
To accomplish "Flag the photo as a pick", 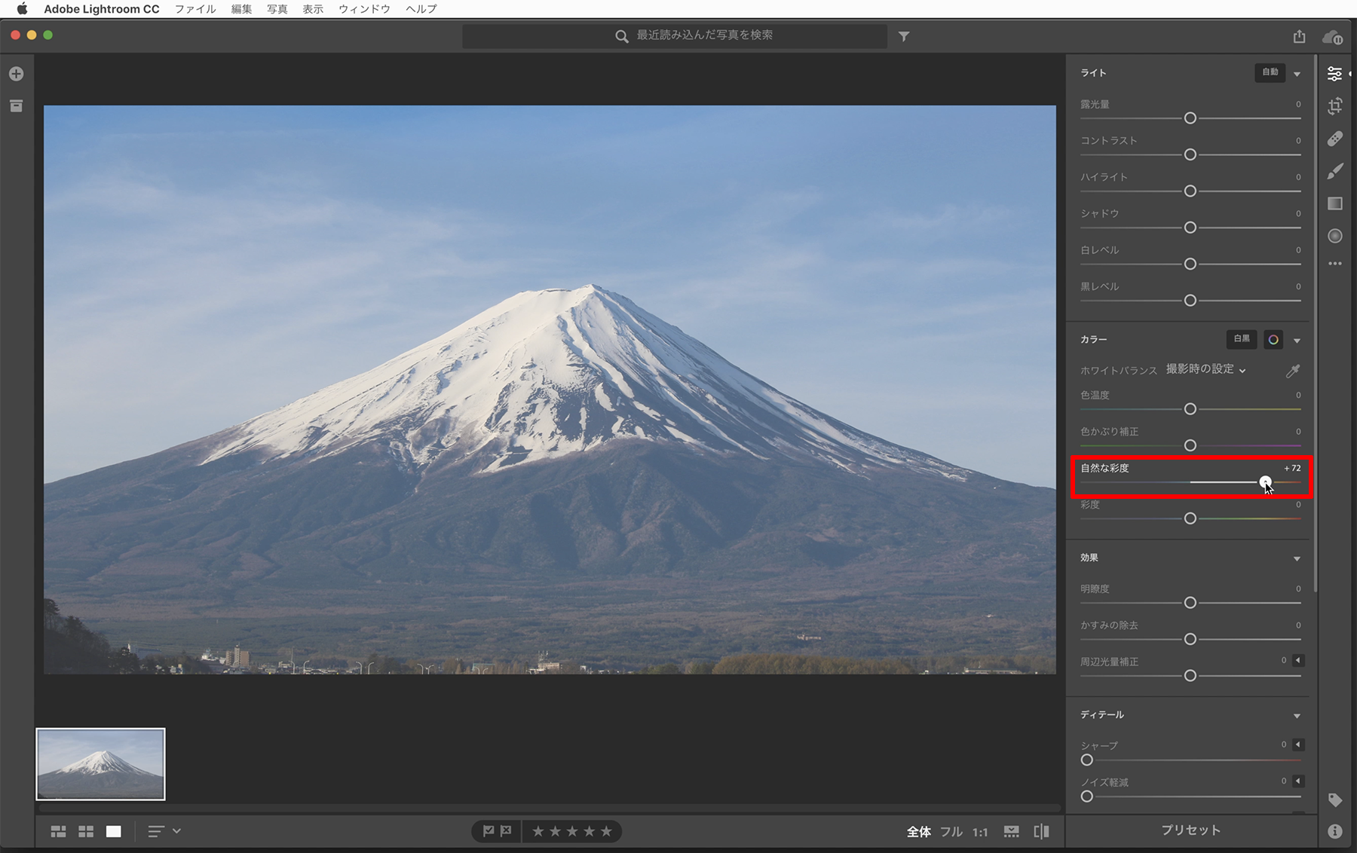I will 489,831.
